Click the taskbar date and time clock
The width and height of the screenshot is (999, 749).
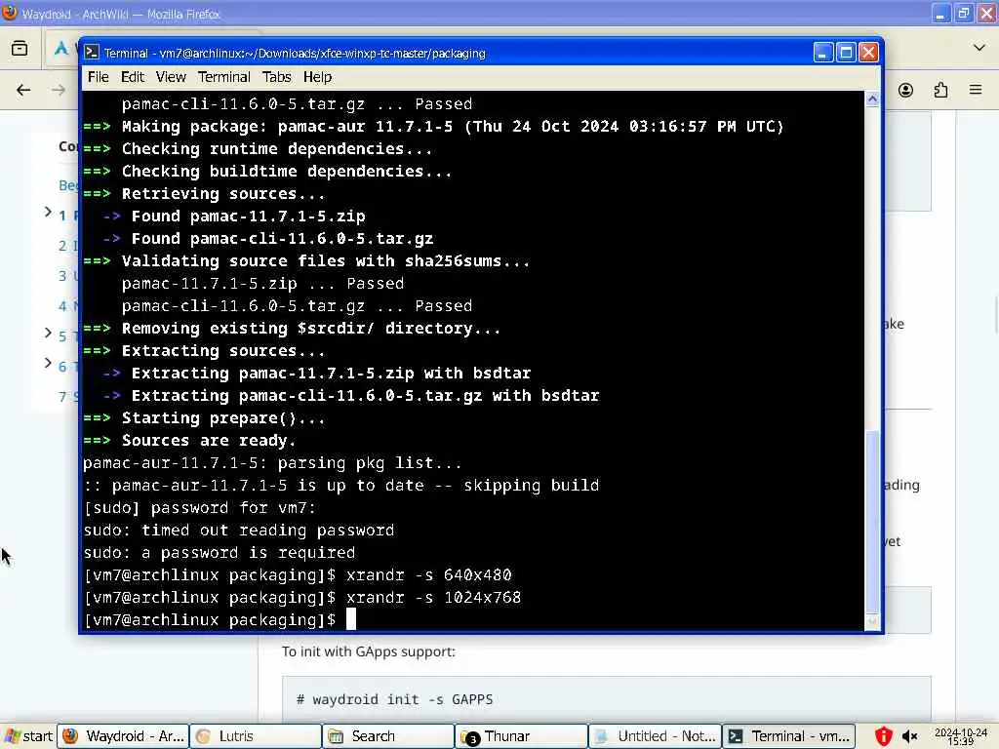click(x=961, y=737)
